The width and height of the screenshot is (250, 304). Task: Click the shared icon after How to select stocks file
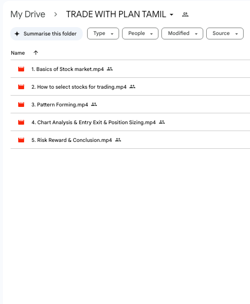coord(132,87)
